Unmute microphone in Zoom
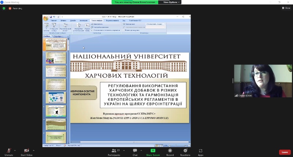This screenshot has height=157, width=293. point(9,152)
